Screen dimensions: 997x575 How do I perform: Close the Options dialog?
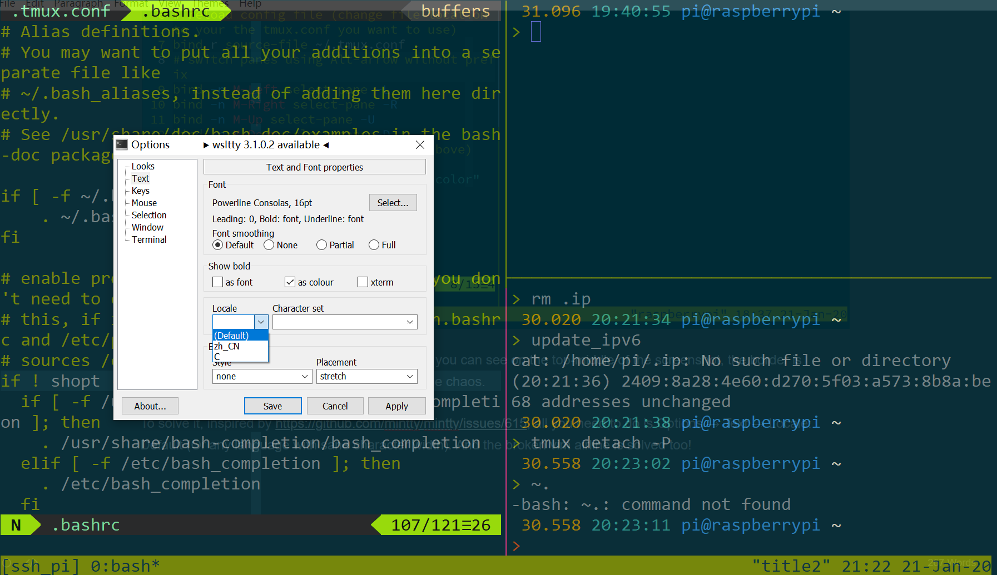(x=420, y=144)
